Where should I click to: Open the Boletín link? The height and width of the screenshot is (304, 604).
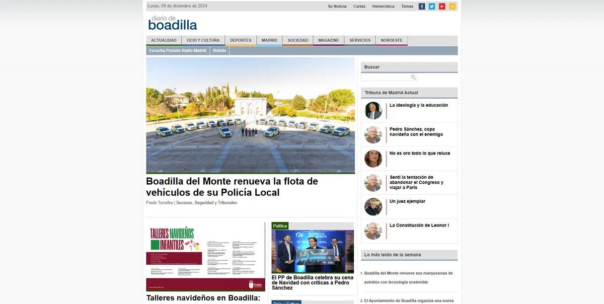[219, 51]
